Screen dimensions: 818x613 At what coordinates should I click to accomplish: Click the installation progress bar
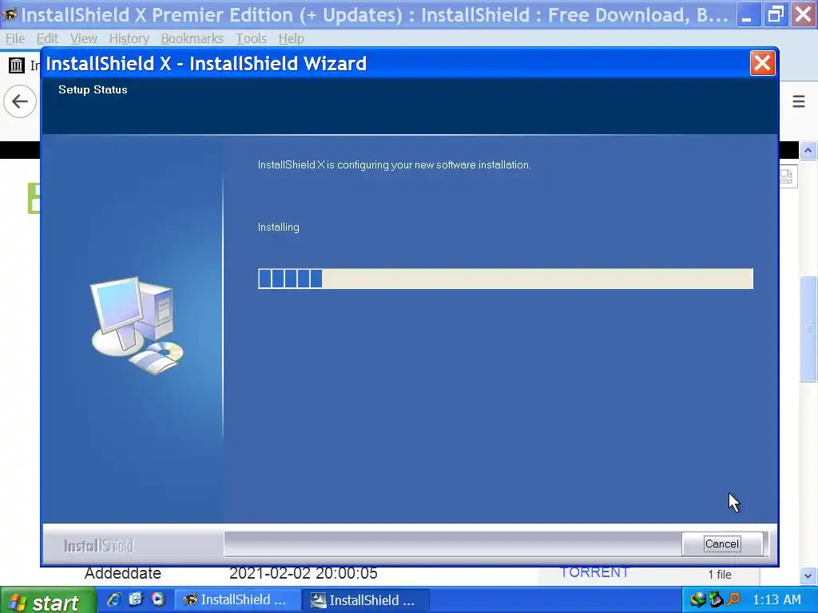click(x=505, y=279)
